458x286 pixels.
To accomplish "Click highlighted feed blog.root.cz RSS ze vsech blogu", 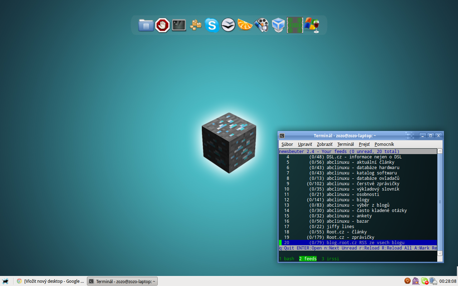I will 358,243.
